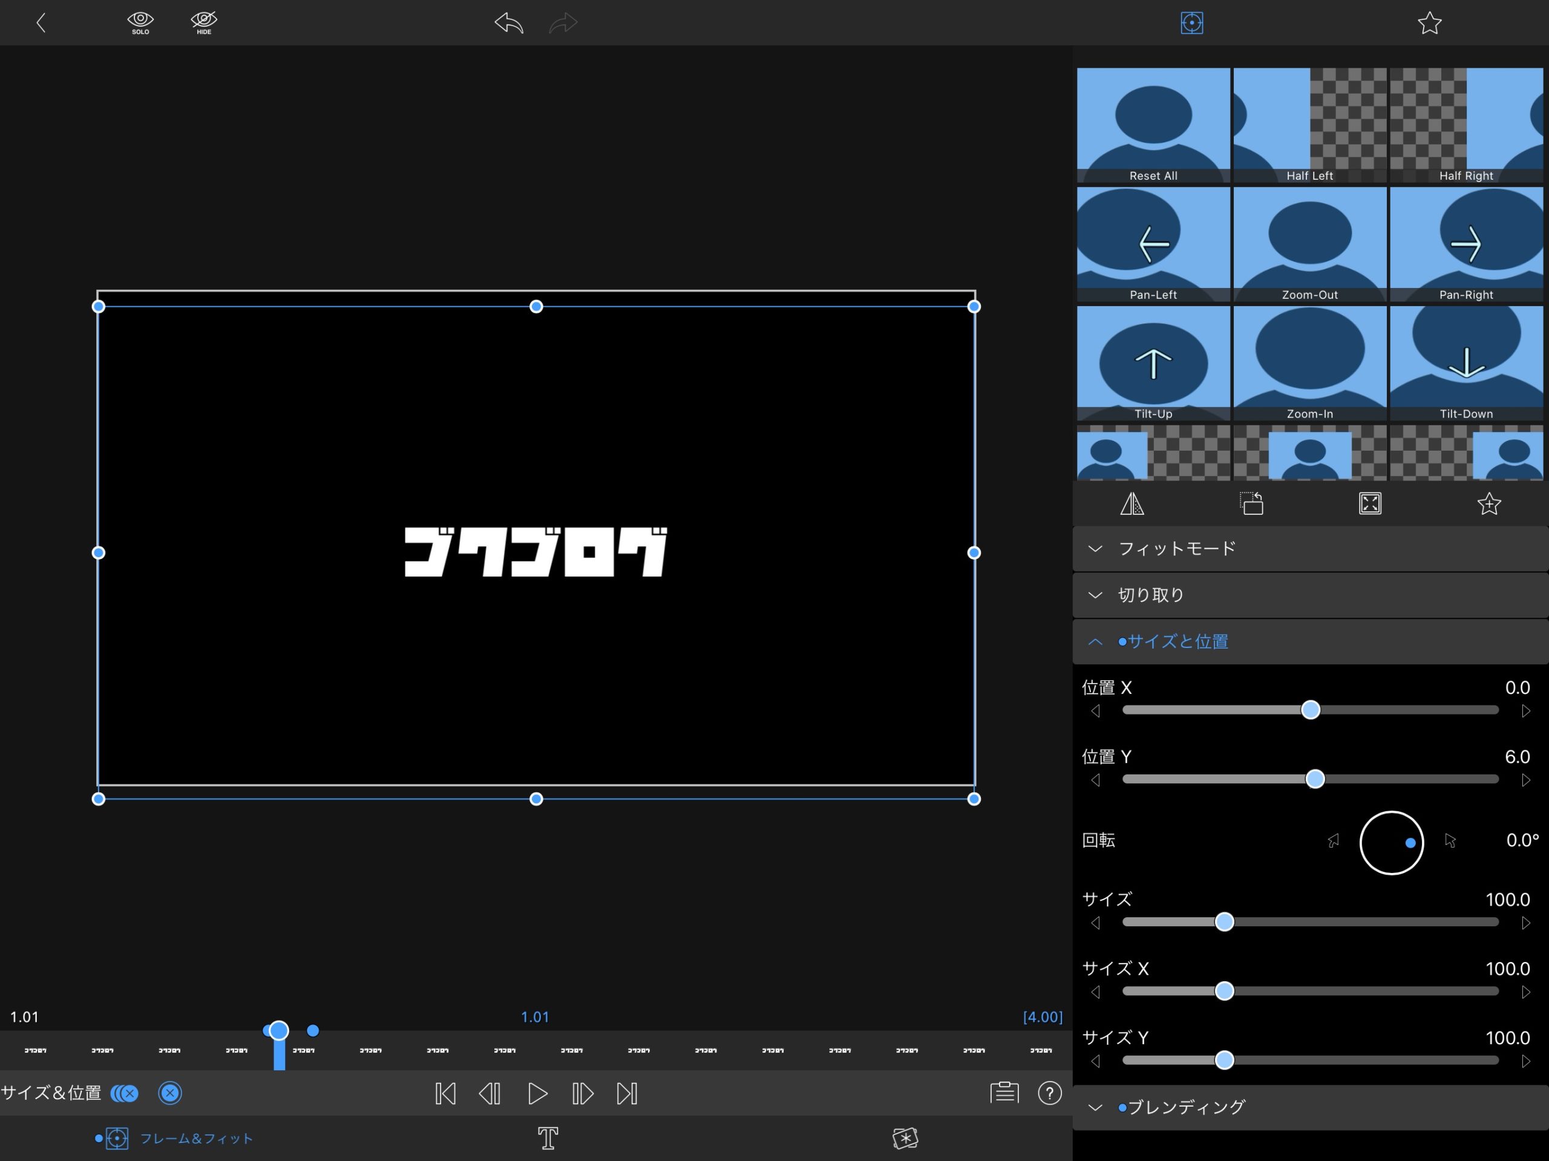1549x1161 pixels.
Task: Expand the ブレンディング section
Action: 1310,1107
